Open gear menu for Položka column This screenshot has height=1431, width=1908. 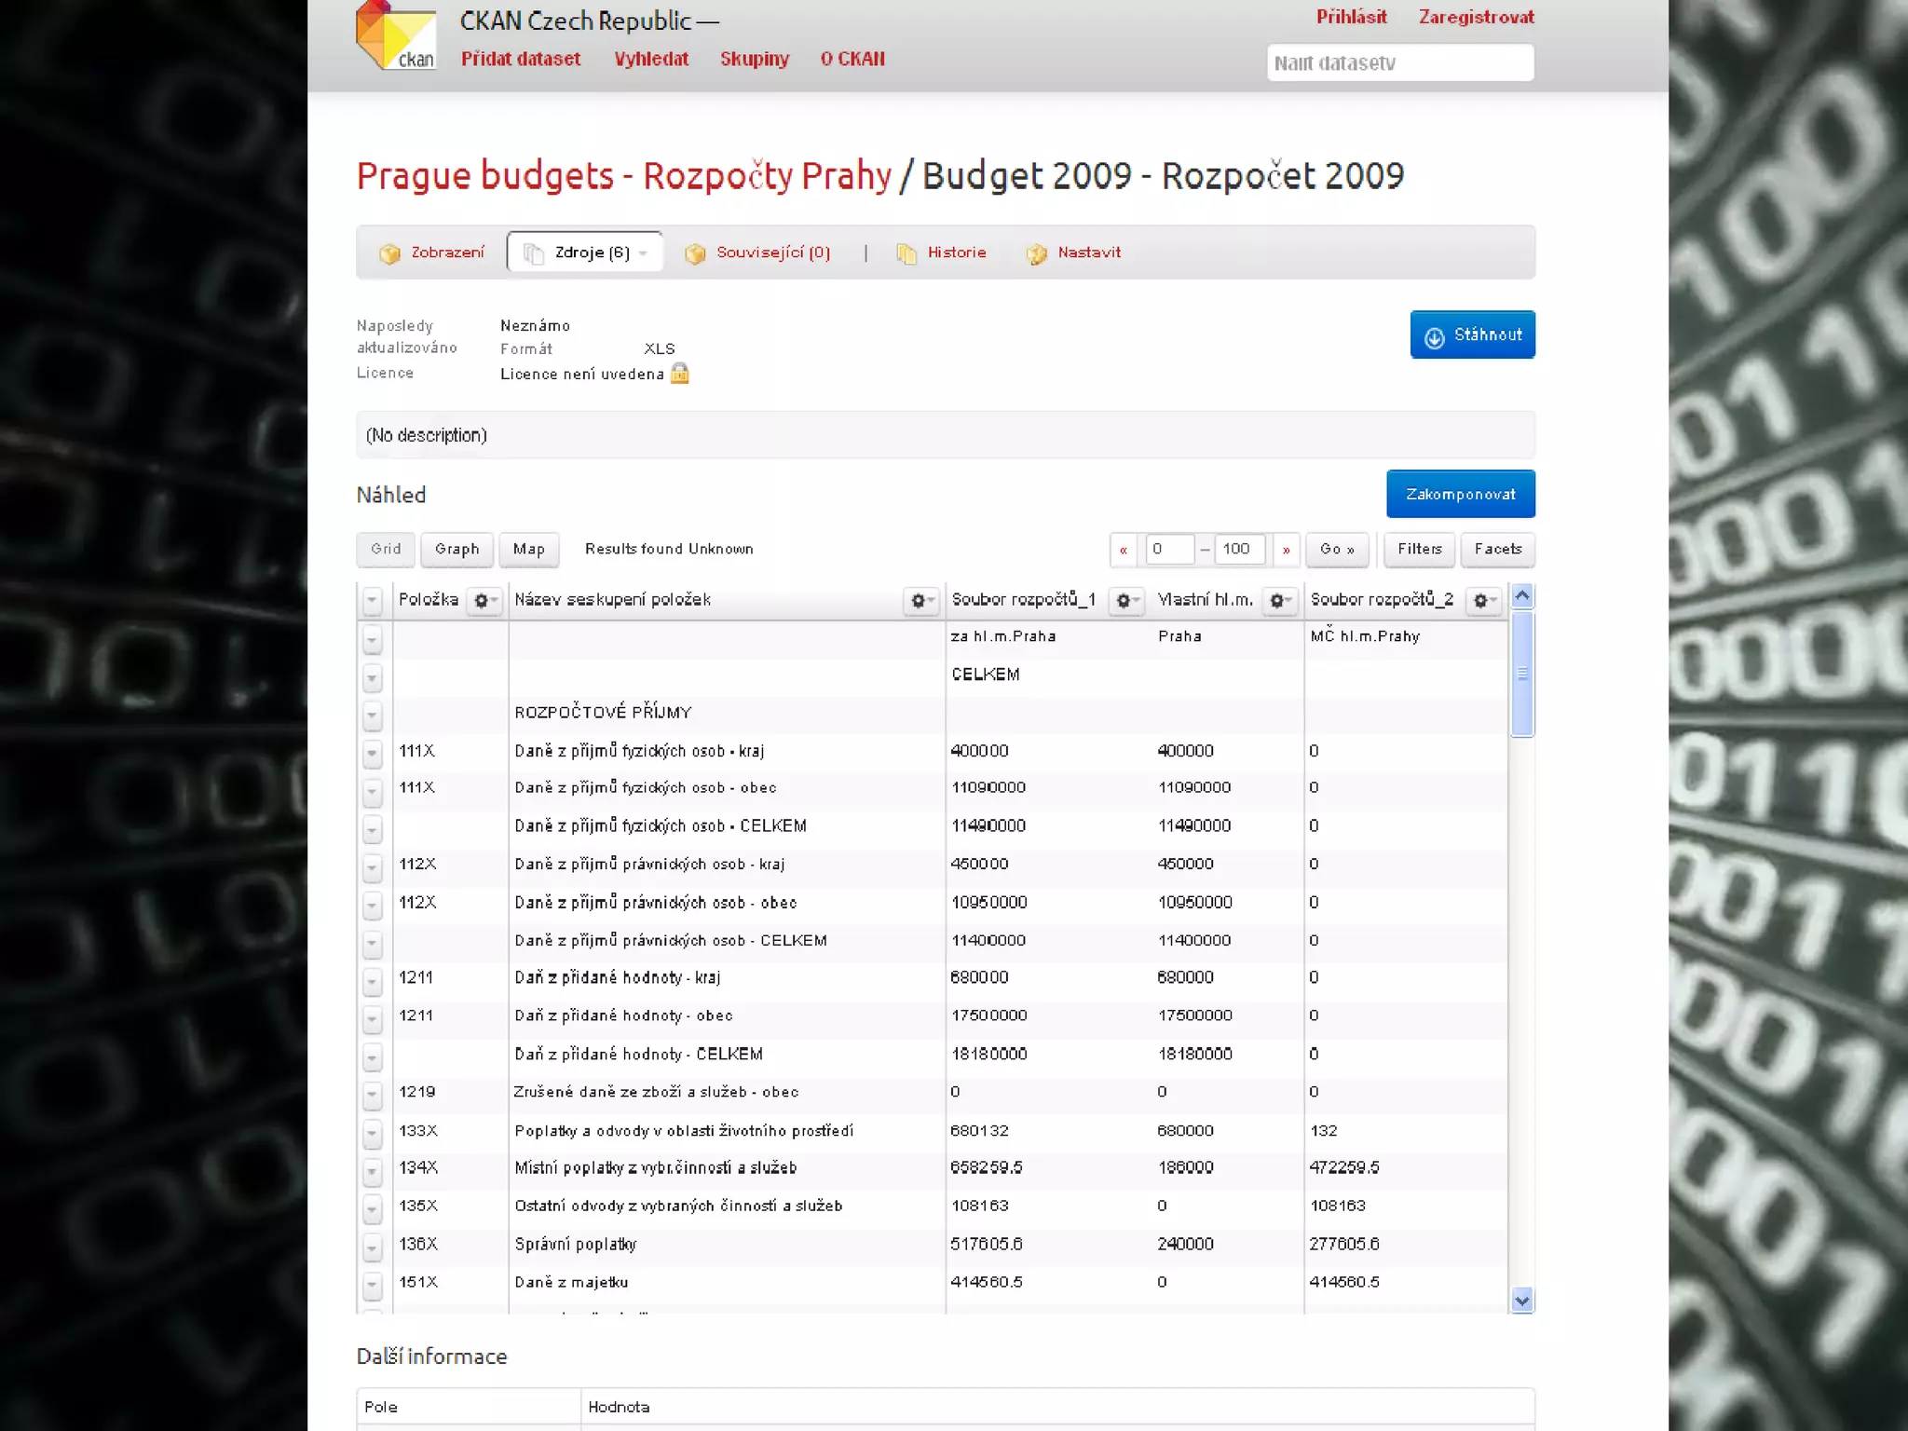click(x=484, y=601)
